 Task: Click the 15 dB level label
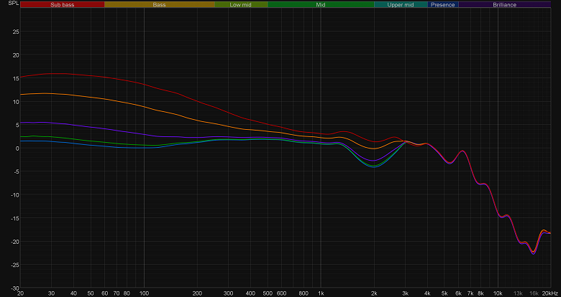coord(16,78)
